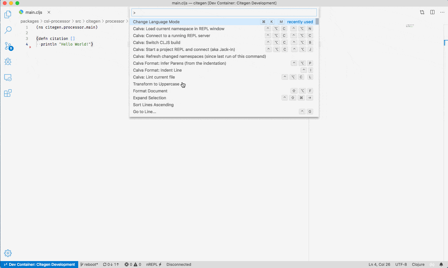
Task: Click the minimap preview of main.cljs
Action: [x=410, y=25]
